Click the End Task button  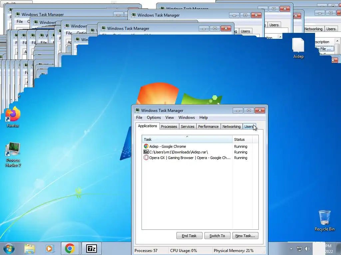coord(189,236)
